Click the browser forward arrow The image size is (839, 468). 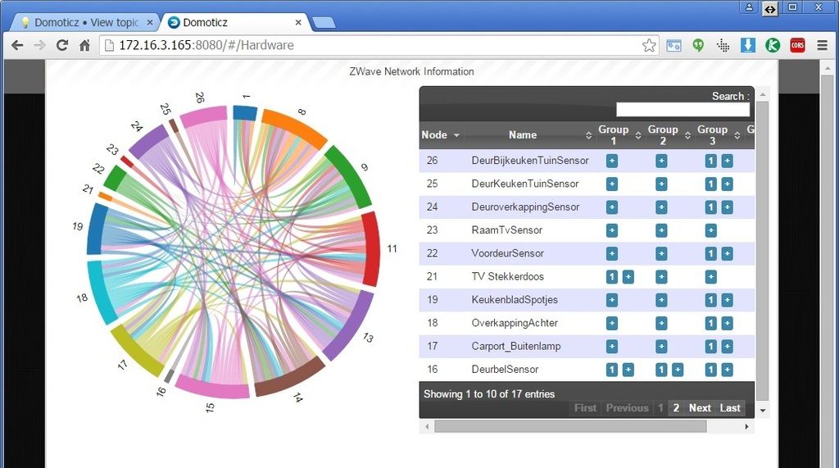click(x=39, y=46)
